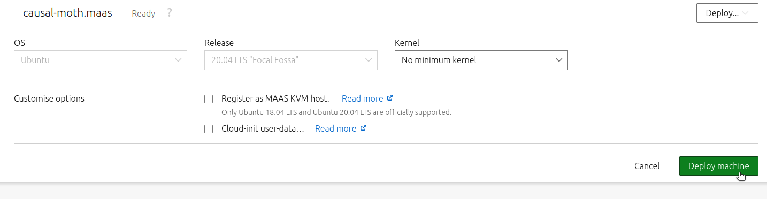Tick the Cloud-init user-data checkbox
Viewport: 767px width, 199px height.
pyautogui.click(x=209, y=129)
